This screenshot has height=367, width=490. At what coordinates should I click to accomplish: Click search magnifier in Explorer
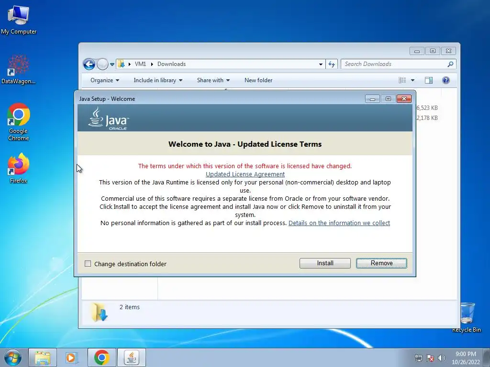click(x=450, y=64)
